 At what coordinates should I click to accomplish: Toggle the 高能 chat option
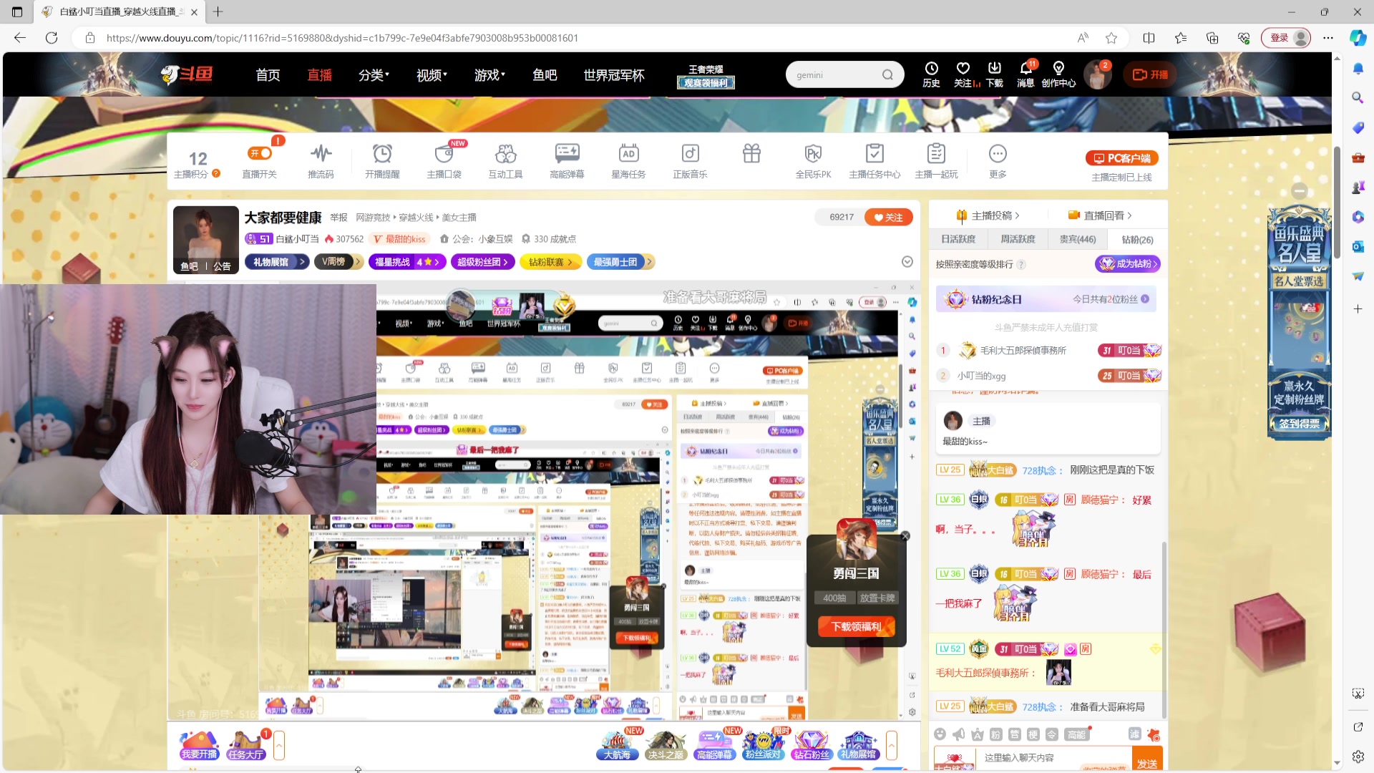click(x=1077, y=734)
